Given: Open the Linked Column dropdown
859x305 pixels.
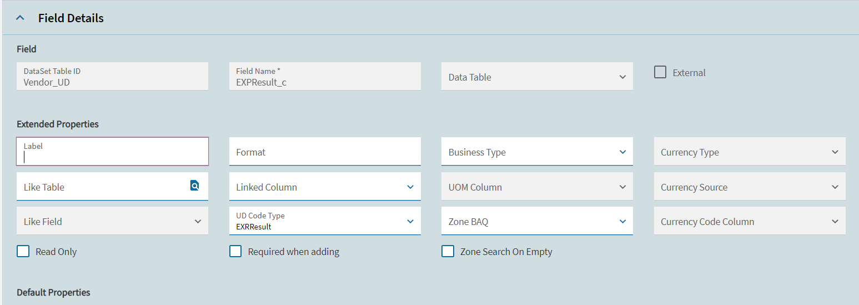Looking at the screenshot, I should [x=325, y=187].
